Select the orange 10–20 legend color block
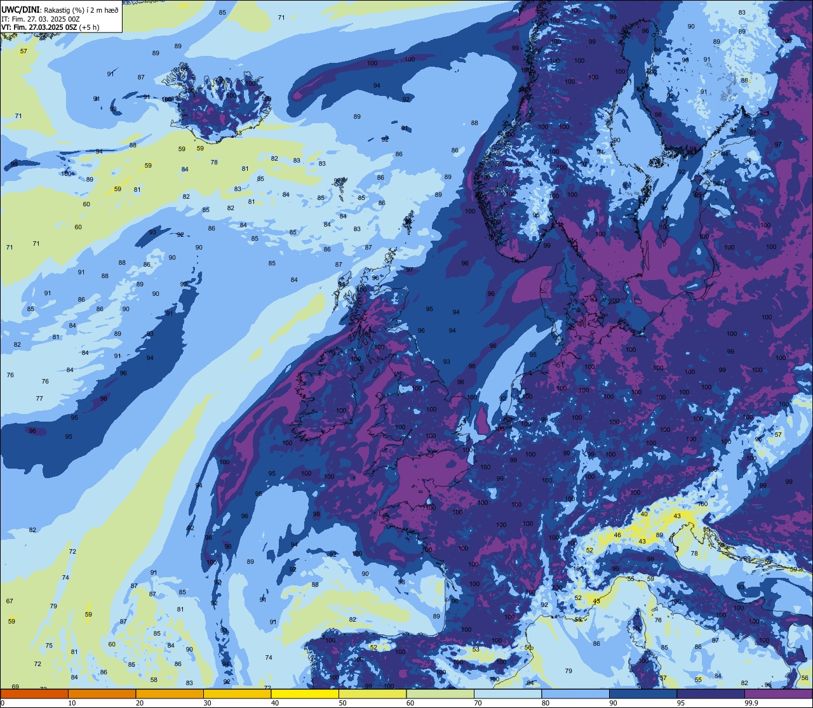Image resolution: width=813 pixels, height=708 pixels. coord(102,693)
